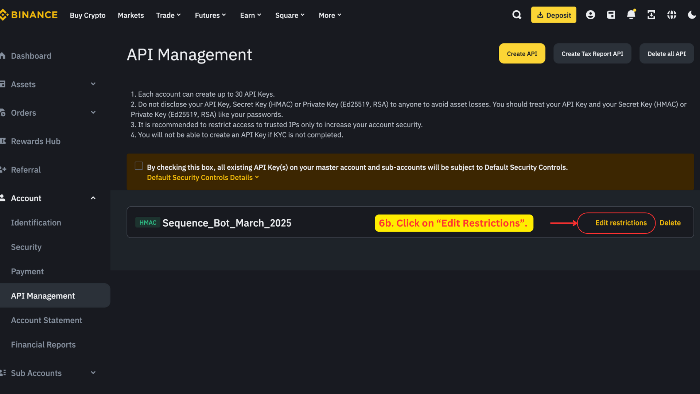Screen dimensions: 700x394
Task: Click the download app icon in header
Action: click(x=651, y=15)
